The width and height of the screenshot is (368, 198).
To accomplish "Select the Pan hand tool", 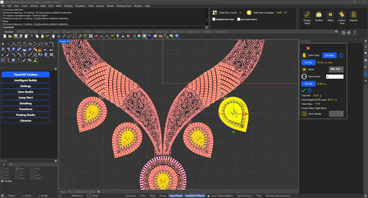I will (53, 36).
